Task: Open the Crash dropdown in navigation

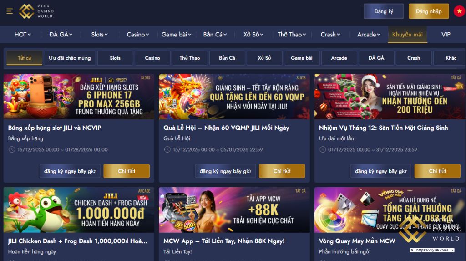Action: [x=330, y=35]
